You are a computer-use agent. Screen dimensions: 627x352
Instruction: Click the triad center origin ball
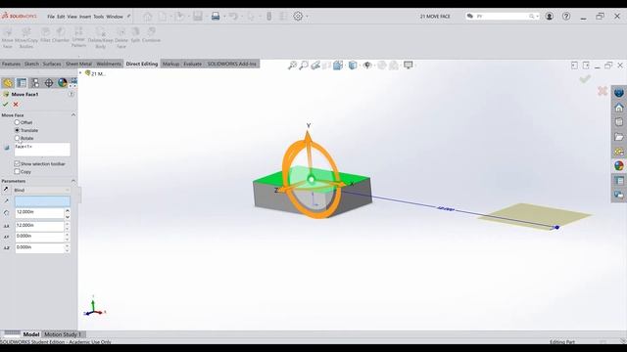(312, 179)
